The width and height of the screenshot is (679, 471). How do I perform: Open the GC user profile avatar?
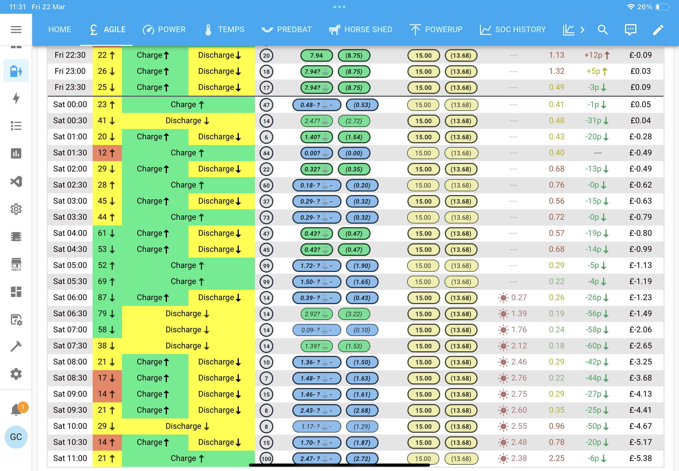16,437
